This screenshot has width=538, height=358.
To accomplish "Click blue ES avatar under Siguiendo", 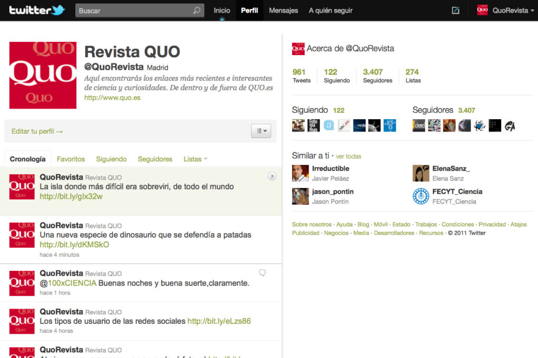I will [x=390, y=125].
